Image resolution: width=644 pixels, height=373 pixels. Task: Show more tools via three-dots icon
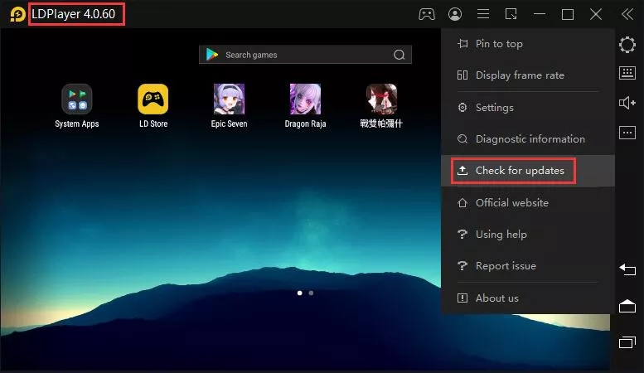click(x=627, y=133)
